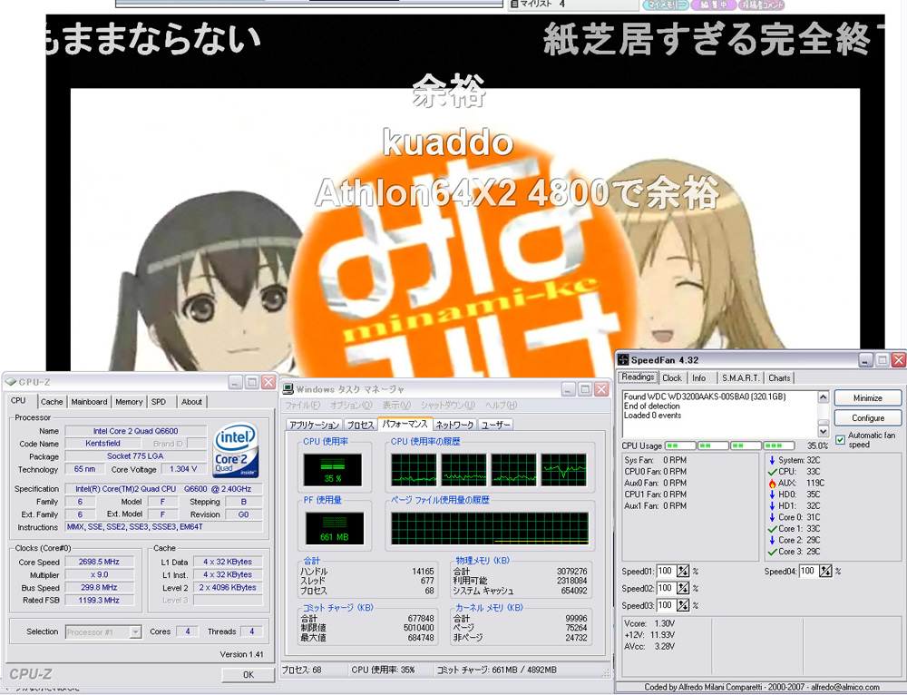Toggle the Automatic fan speed checkbox
Screen dimensions: 907x695
(x=841, y=440)
